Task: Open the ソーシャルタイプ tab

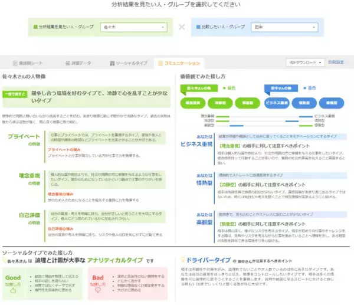Action: point(130,63)
